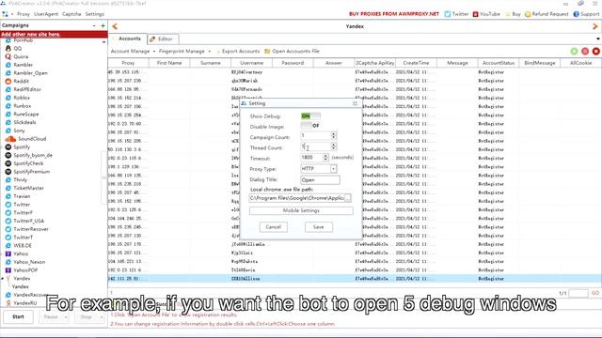Open Refund Request link
This screenshot has height=338, width=602.
[x=547, y=14]
